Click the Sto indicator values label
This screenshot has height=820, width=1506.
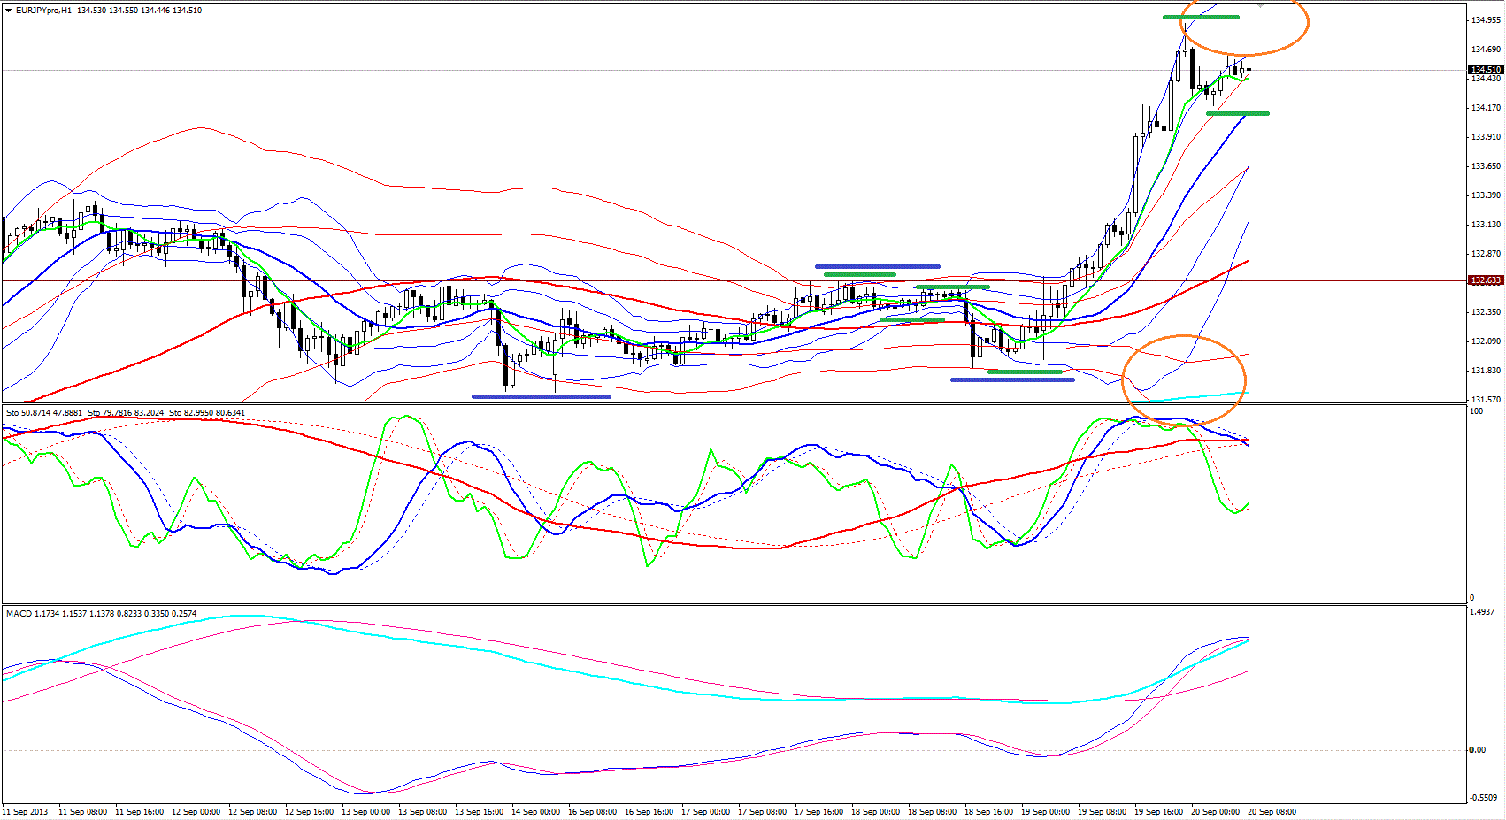(126, 413)
